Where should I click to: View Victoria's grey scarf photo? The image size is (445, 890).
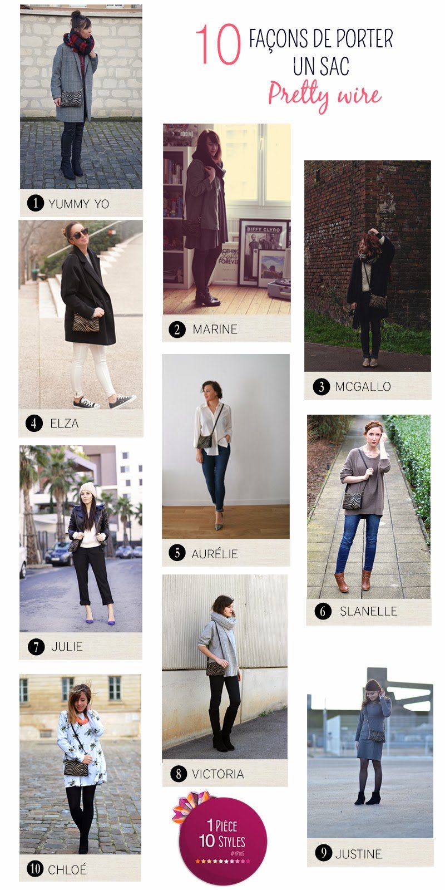point(225,667)
